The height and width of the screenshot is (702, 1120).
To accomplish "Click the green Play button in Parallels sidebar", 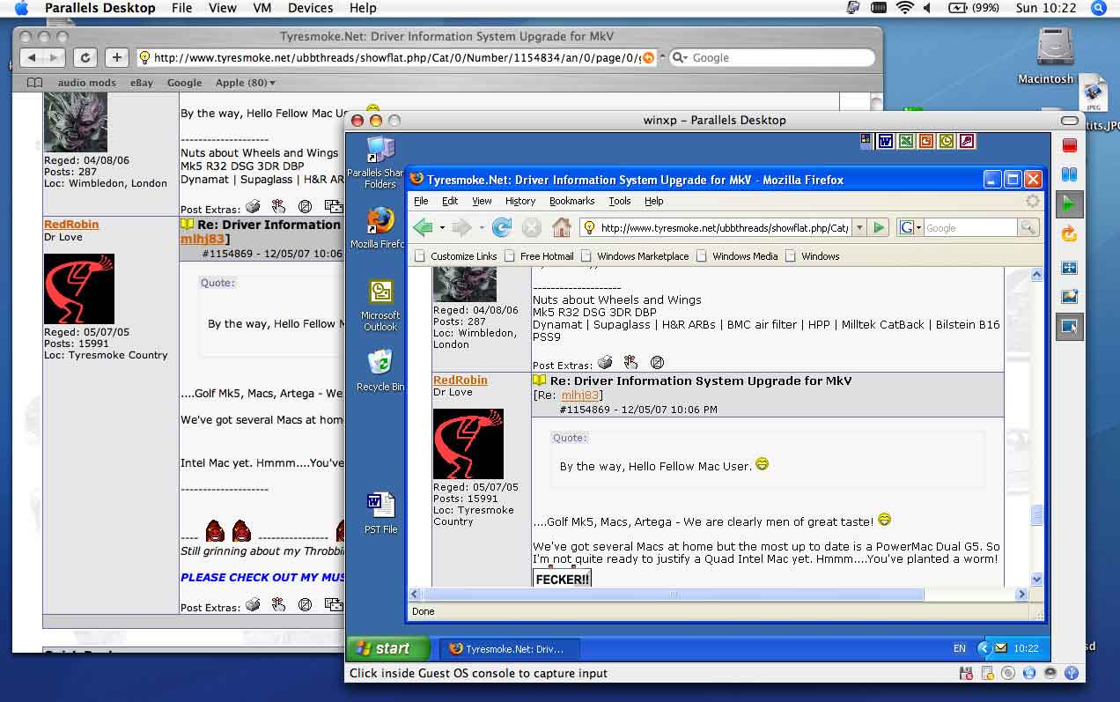I will pyautogui.click(x=1070, y=204).
